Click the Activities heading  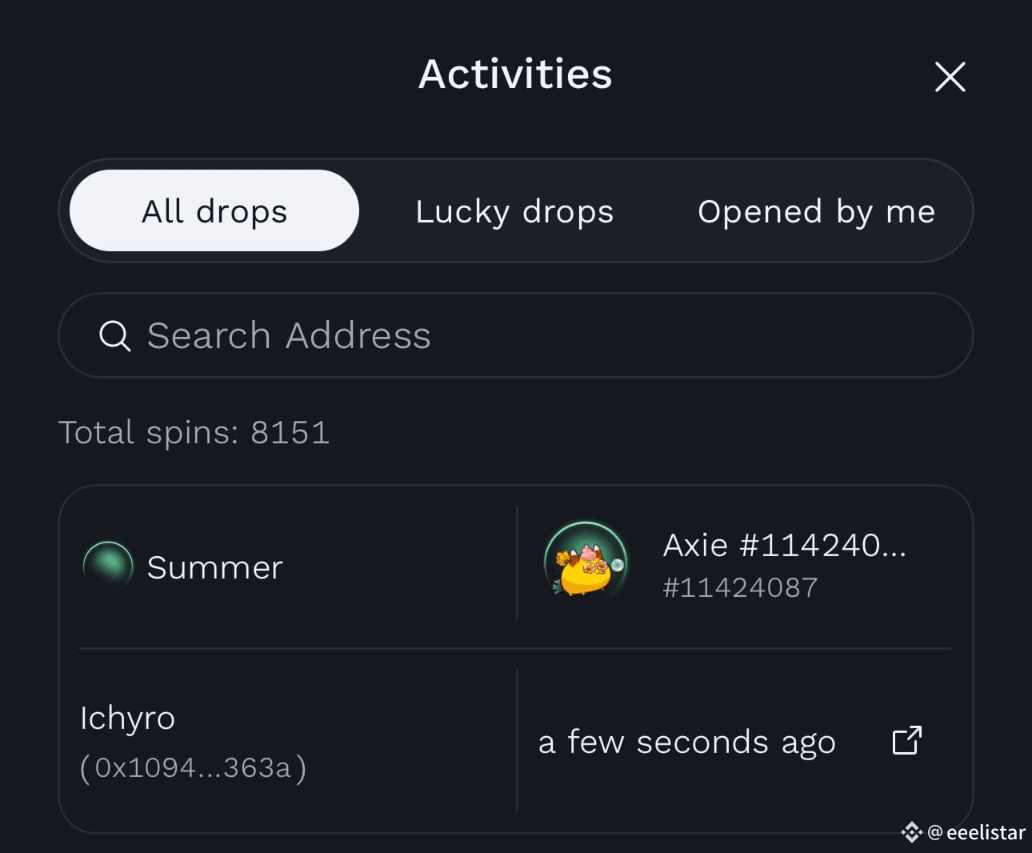tap(515, 74)
